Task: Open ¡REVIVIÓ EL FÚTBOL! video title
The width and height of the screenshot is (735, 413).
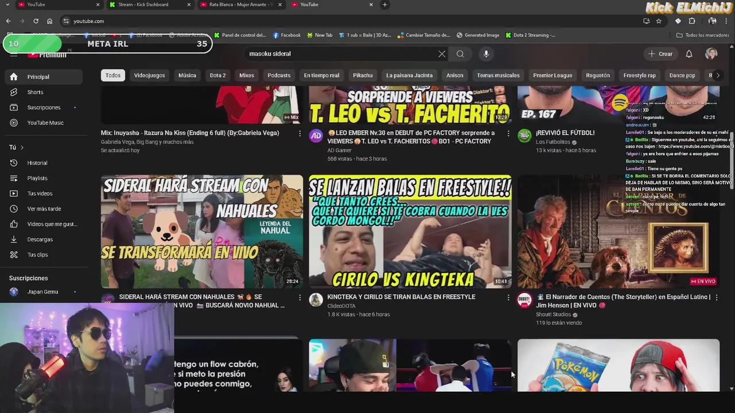Action: (x=565, y=133)
